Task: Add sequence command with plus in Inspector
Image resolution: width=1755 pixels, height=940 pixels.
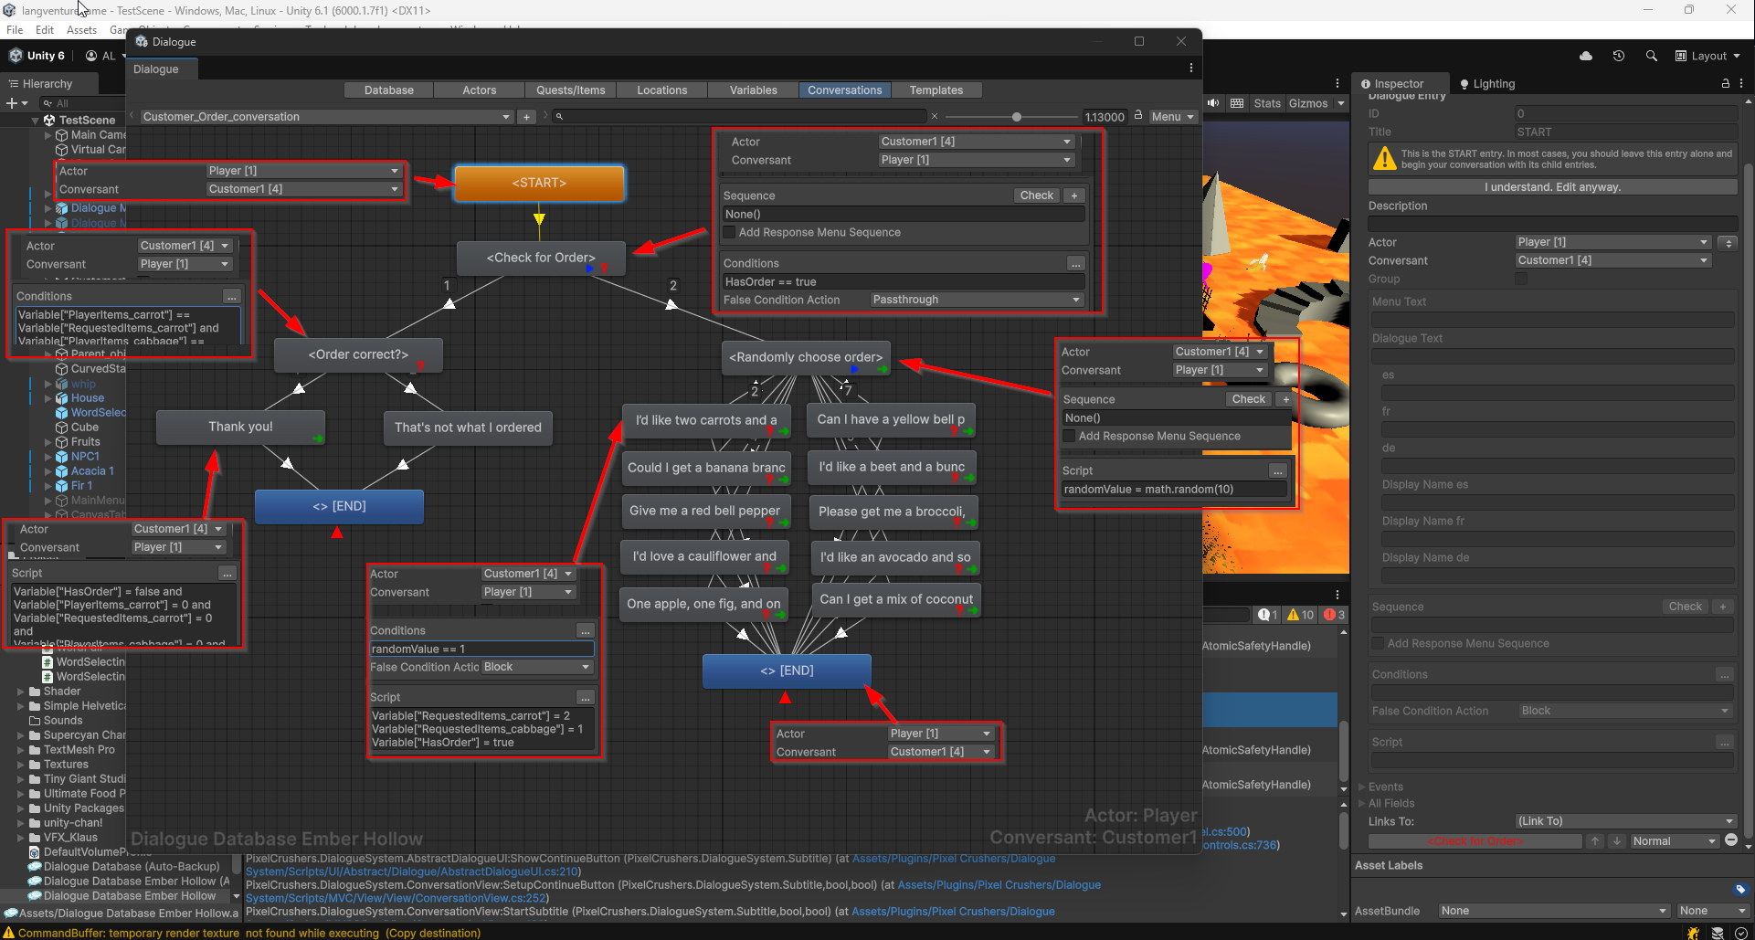Action: [1723, 607]
